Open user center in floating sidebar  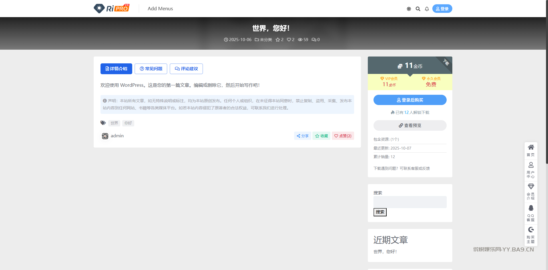click(x=531, y=170)
